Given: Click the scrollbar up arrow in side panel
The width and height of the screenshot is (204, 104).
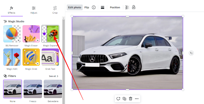Looking at the screenshot, I should (x=63, y=18).
